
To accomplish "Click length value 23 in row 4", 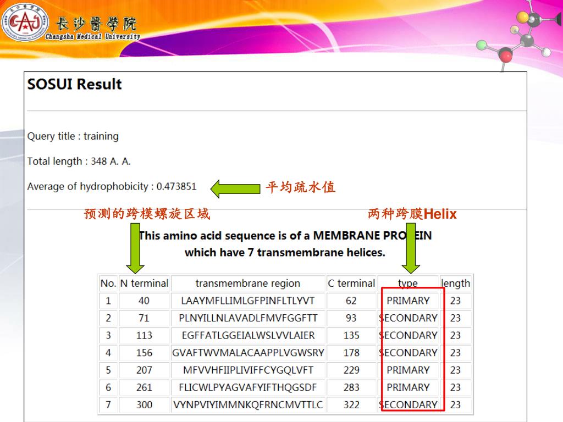I will click(455, 353).
